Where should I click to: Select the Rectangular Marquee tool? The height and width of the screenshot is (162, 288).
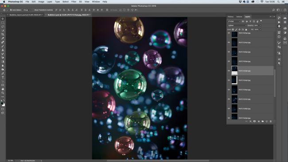click(3, 23)
